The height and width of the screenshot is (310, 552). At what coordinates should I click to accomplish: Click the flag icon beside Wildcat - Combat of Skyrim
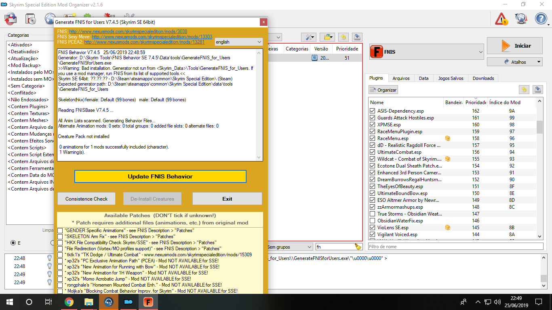coord(448,159)
